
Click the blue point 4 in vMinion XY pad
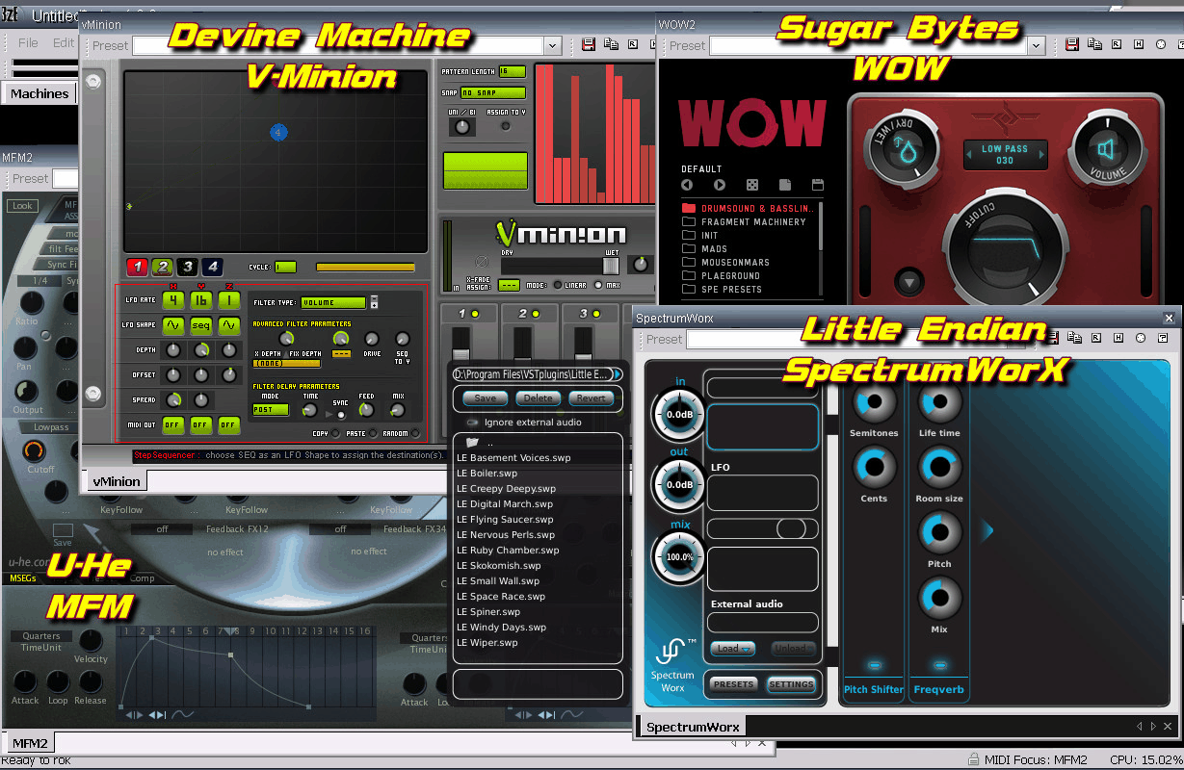[x=278, y=132]
